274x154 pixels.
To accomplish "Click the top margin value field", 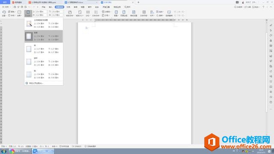I will pos(40,12).
